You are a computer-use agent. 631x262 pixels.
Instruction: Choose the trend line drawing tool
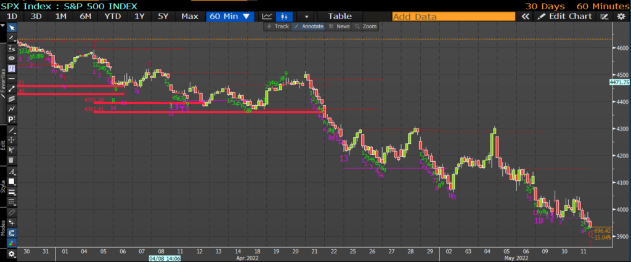(x=12, y=38)
